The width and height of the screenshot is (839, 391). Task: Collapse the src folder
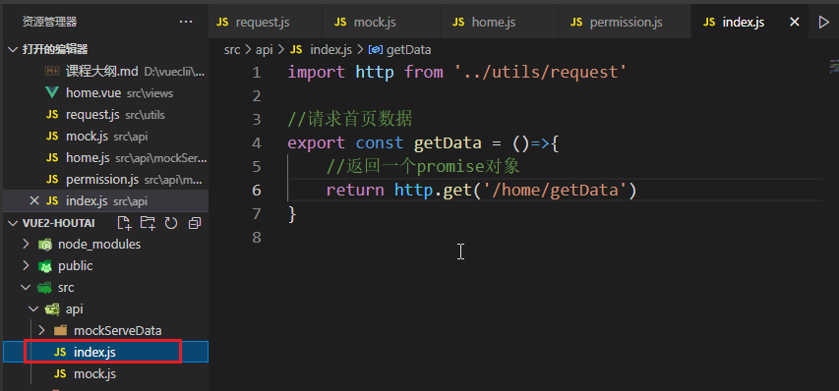pos(26,288)
